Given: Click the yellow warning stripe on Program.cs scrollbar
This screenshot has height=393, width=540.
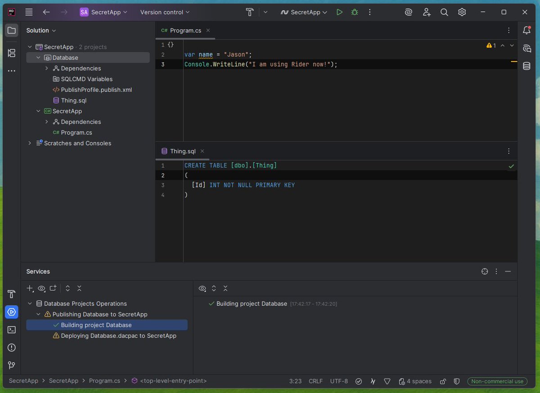Looking at the screenshot, I should click(513, 61).
